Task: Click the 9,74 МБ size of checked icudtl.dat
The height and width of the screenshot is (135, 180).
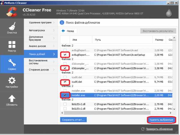Action: pyautogui.click(x=159, y=82)
